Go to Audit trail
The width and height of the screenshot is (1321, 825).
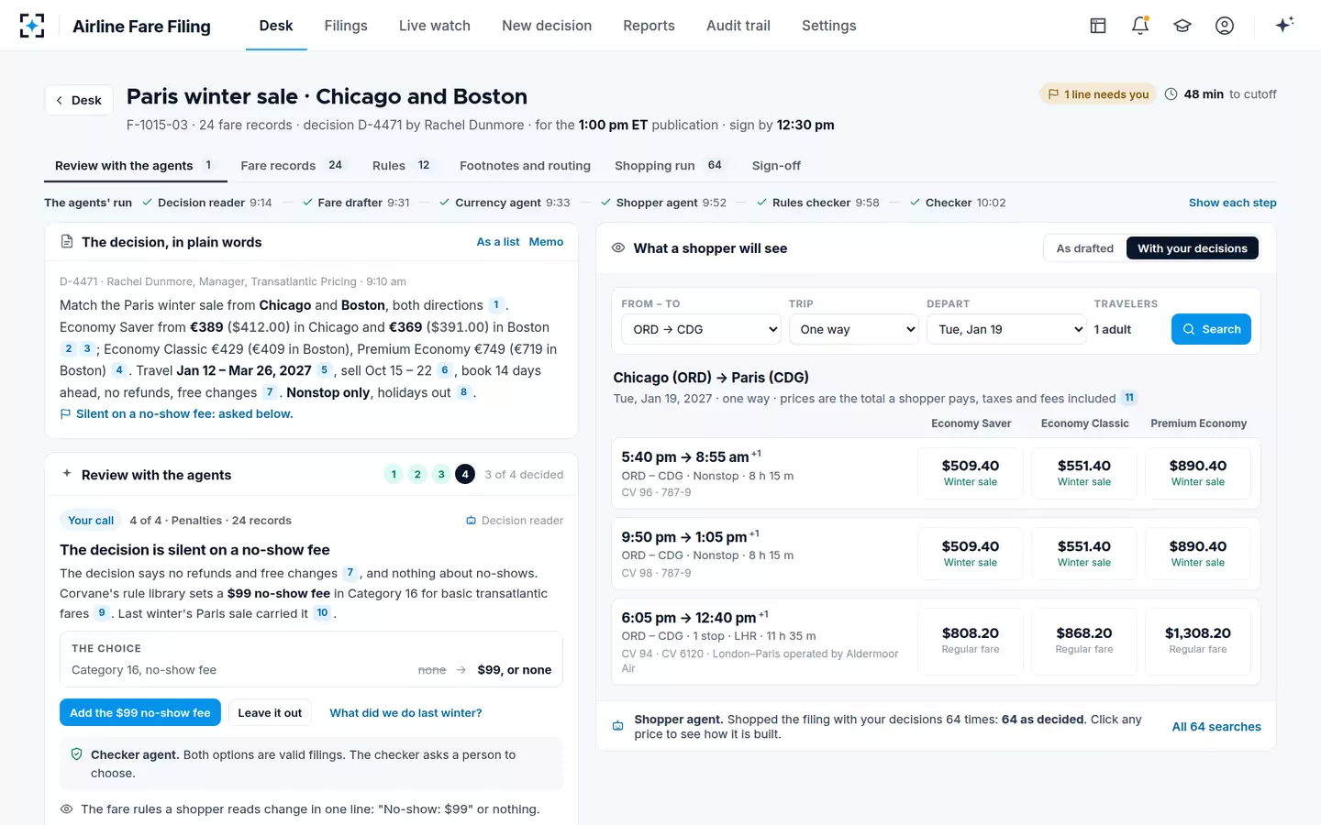coord(738,26)
